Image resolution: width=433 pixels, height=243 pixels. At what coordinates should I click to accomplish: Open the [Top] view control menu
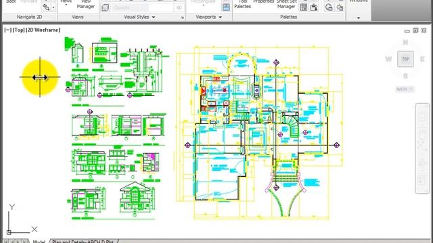[x=18, y=30]
